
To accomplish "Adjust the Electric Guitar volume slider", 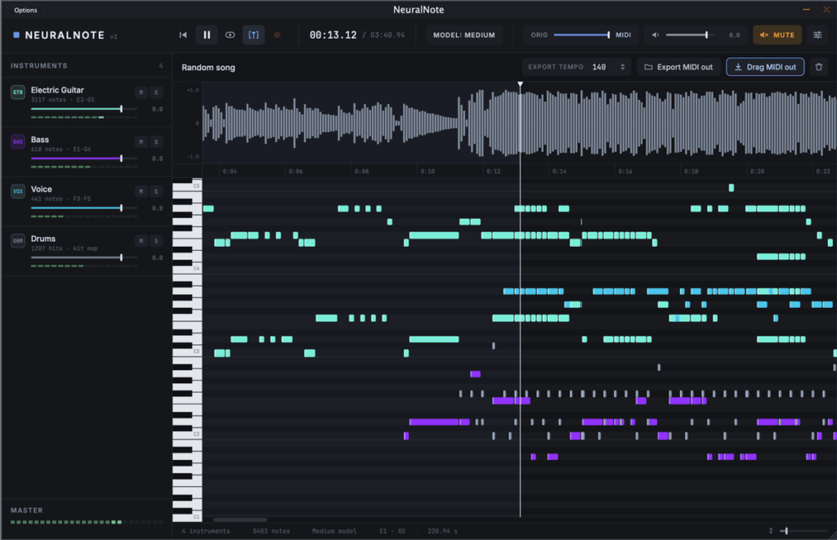I will click(84, 109).
